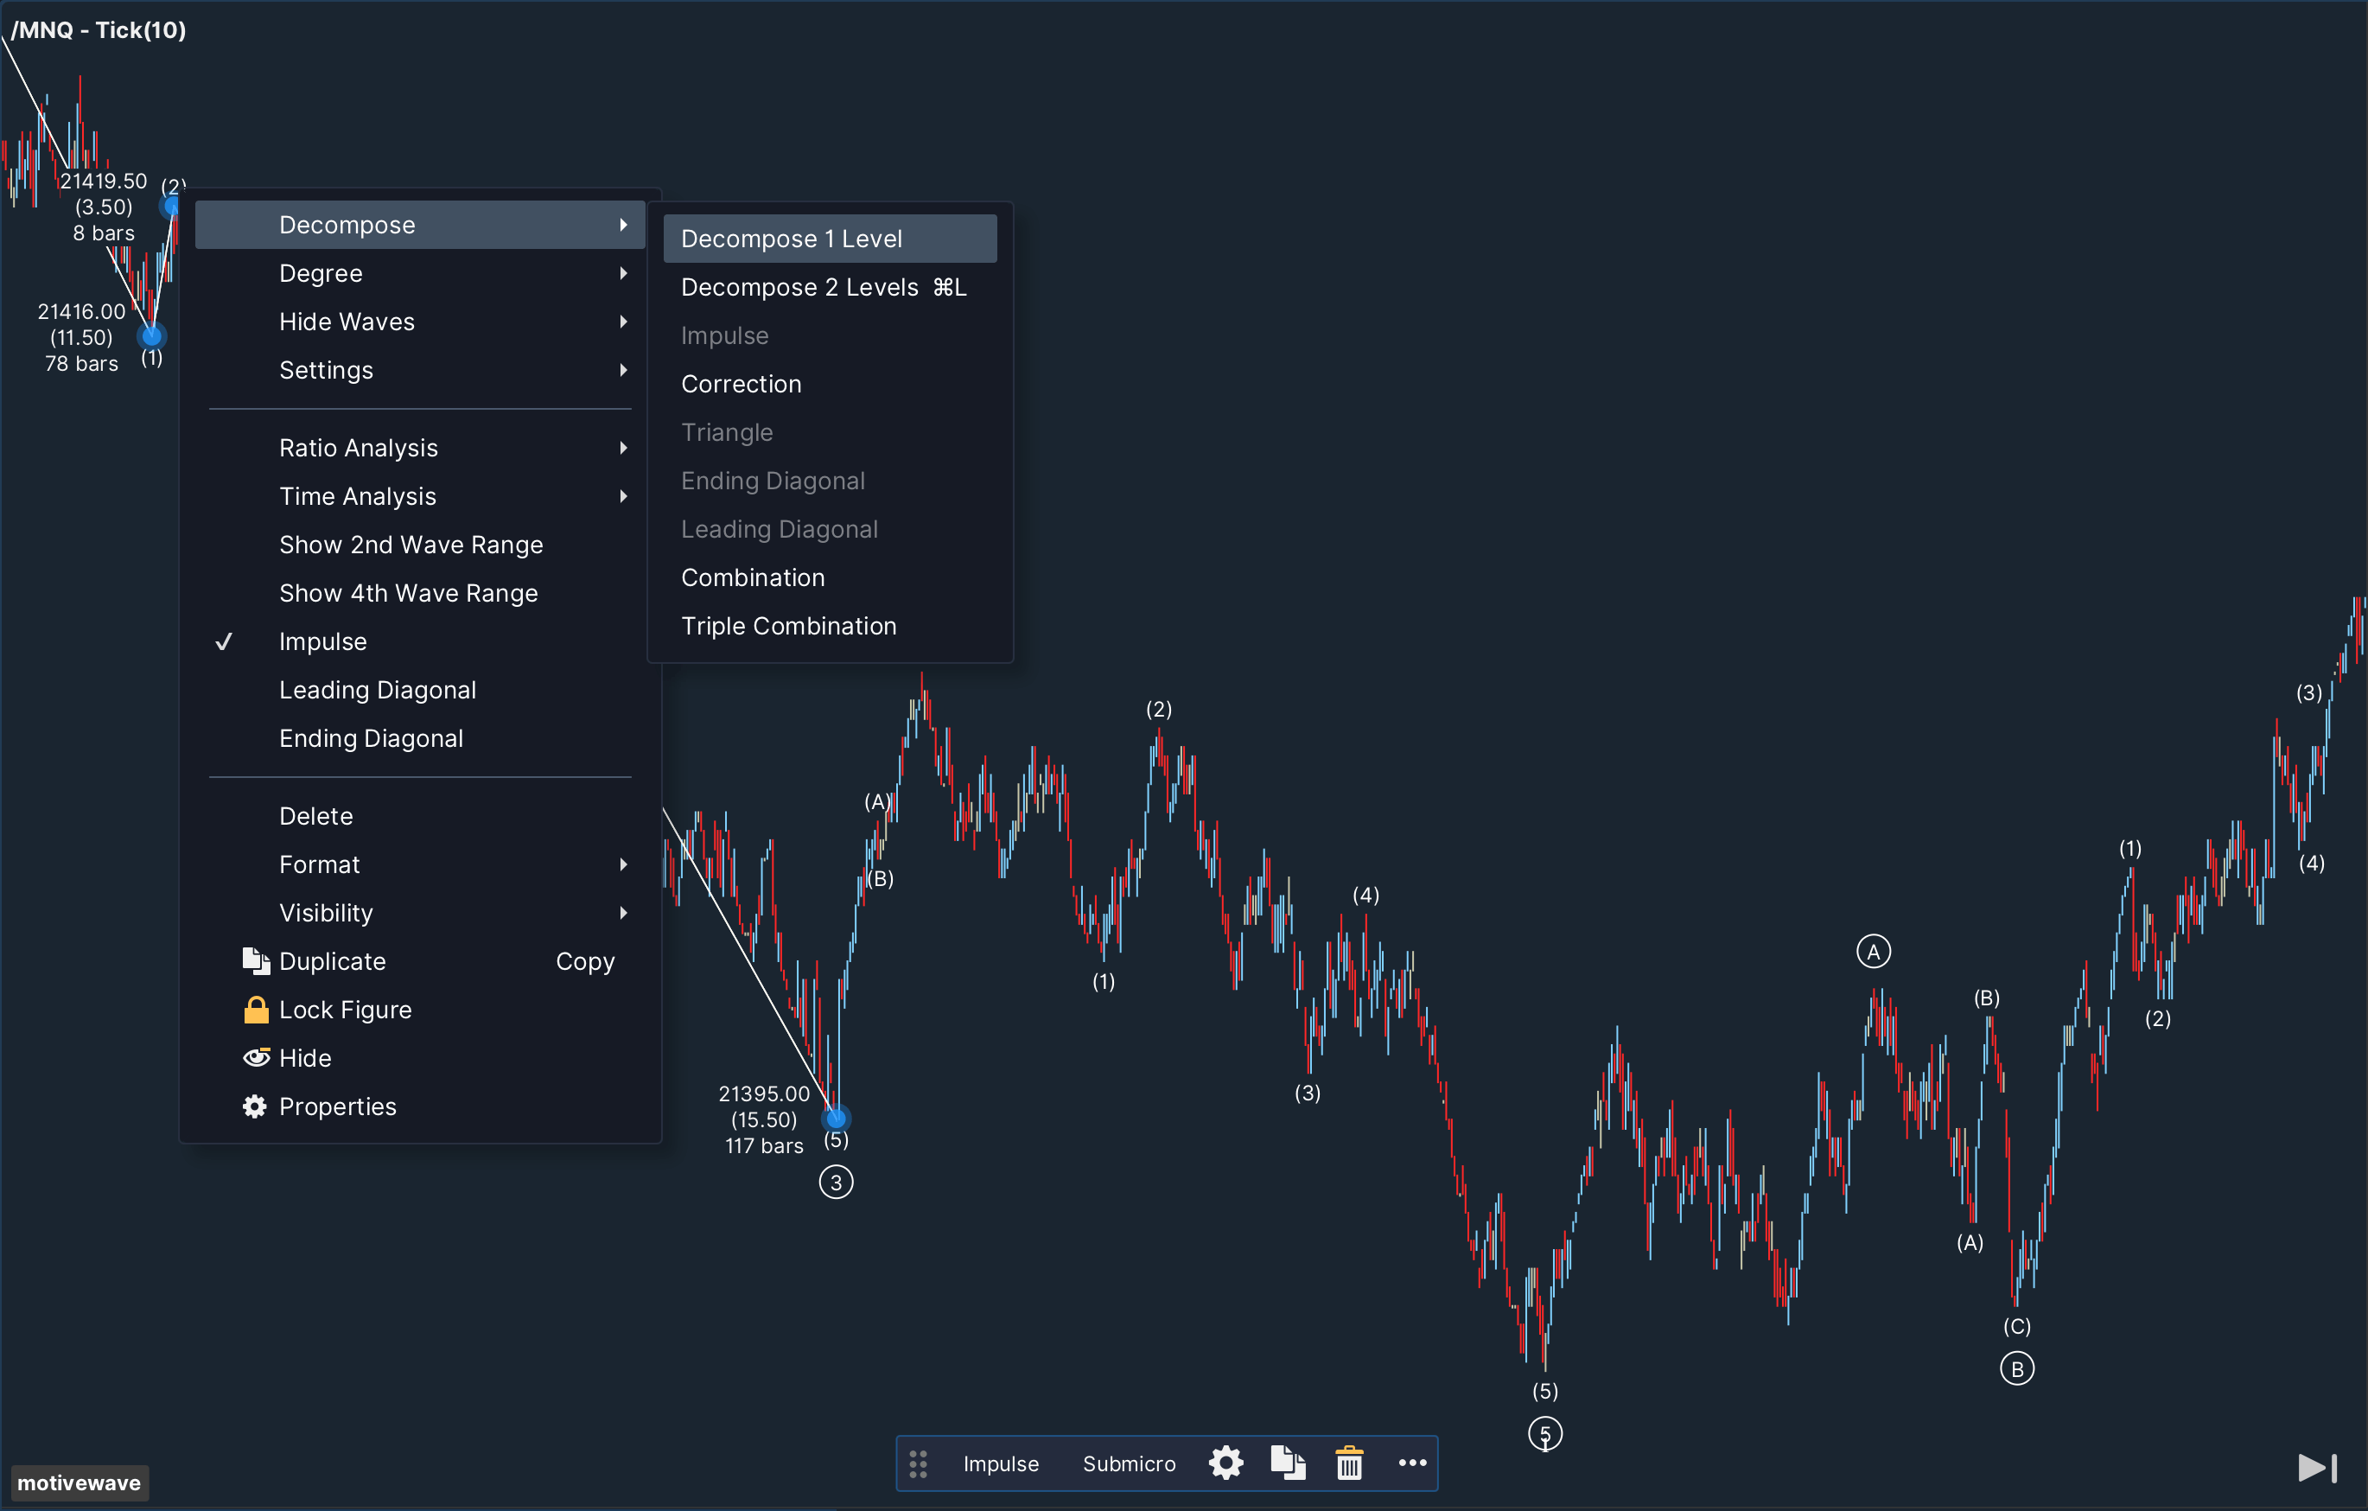Hide the figure via eye icon entry
Image resolution: width=2368 pixels, height=1511 pixels.
tap(304, 1057)
